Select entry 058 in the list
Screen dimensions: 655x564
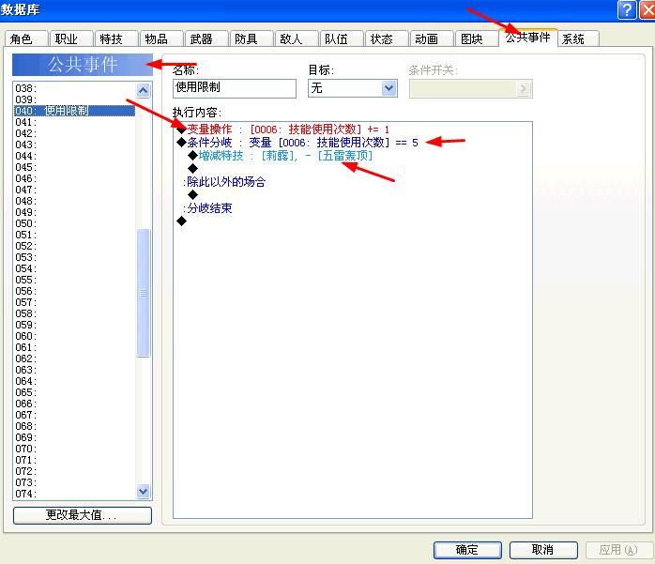[x=74, y=313]
